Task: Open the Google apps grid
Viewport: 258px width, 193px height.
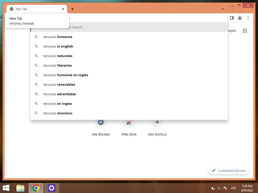Action: coord(245,31)
